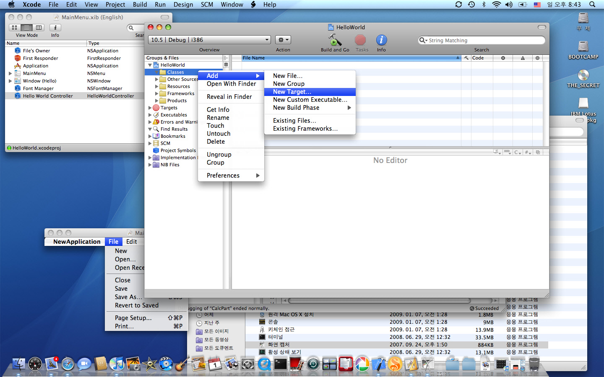Image resolution: width=604 pixels, height=377 pixels.
Task: Switch xib window to column view mode
Action: (39, 28)
